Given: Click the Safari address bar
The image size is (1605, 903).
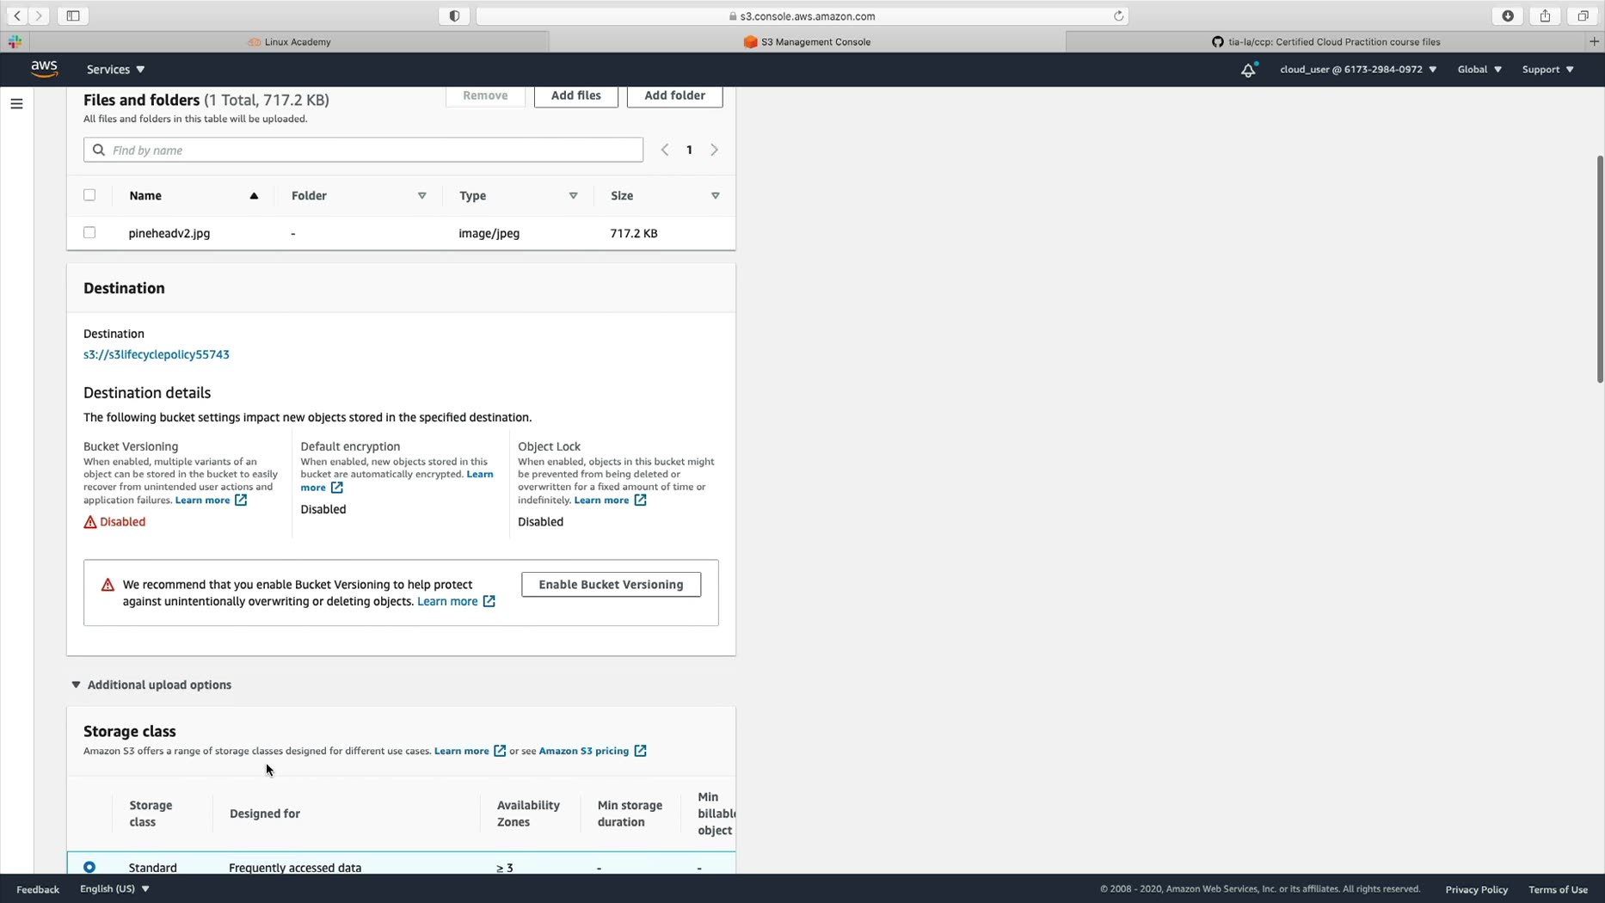Looking at the screenshot, I should (x=802, y=15).
